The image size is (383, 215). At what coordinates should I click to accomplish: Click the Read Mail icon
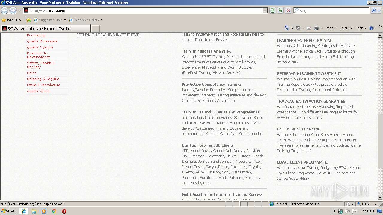tap(309, 28)
